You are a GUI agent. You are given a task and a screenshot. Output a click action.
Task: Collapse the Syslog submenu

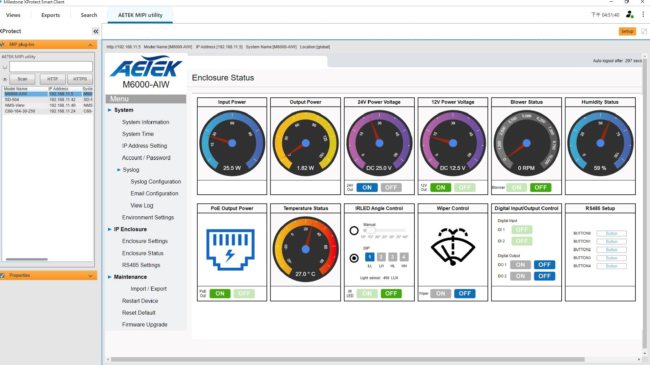(x=119, y=170)
